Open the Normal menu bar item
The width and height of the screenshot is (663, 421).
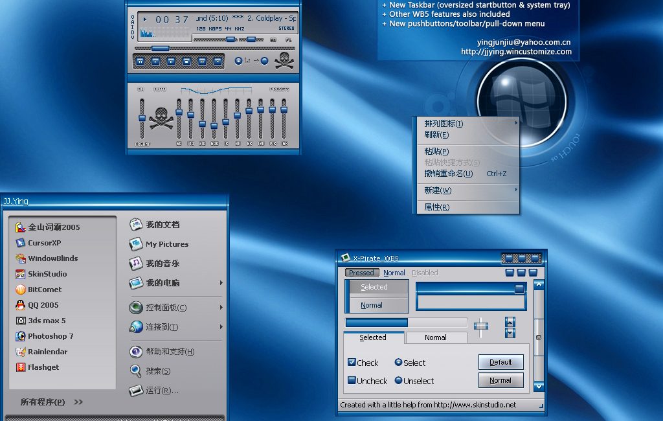[x=394, y=273]
